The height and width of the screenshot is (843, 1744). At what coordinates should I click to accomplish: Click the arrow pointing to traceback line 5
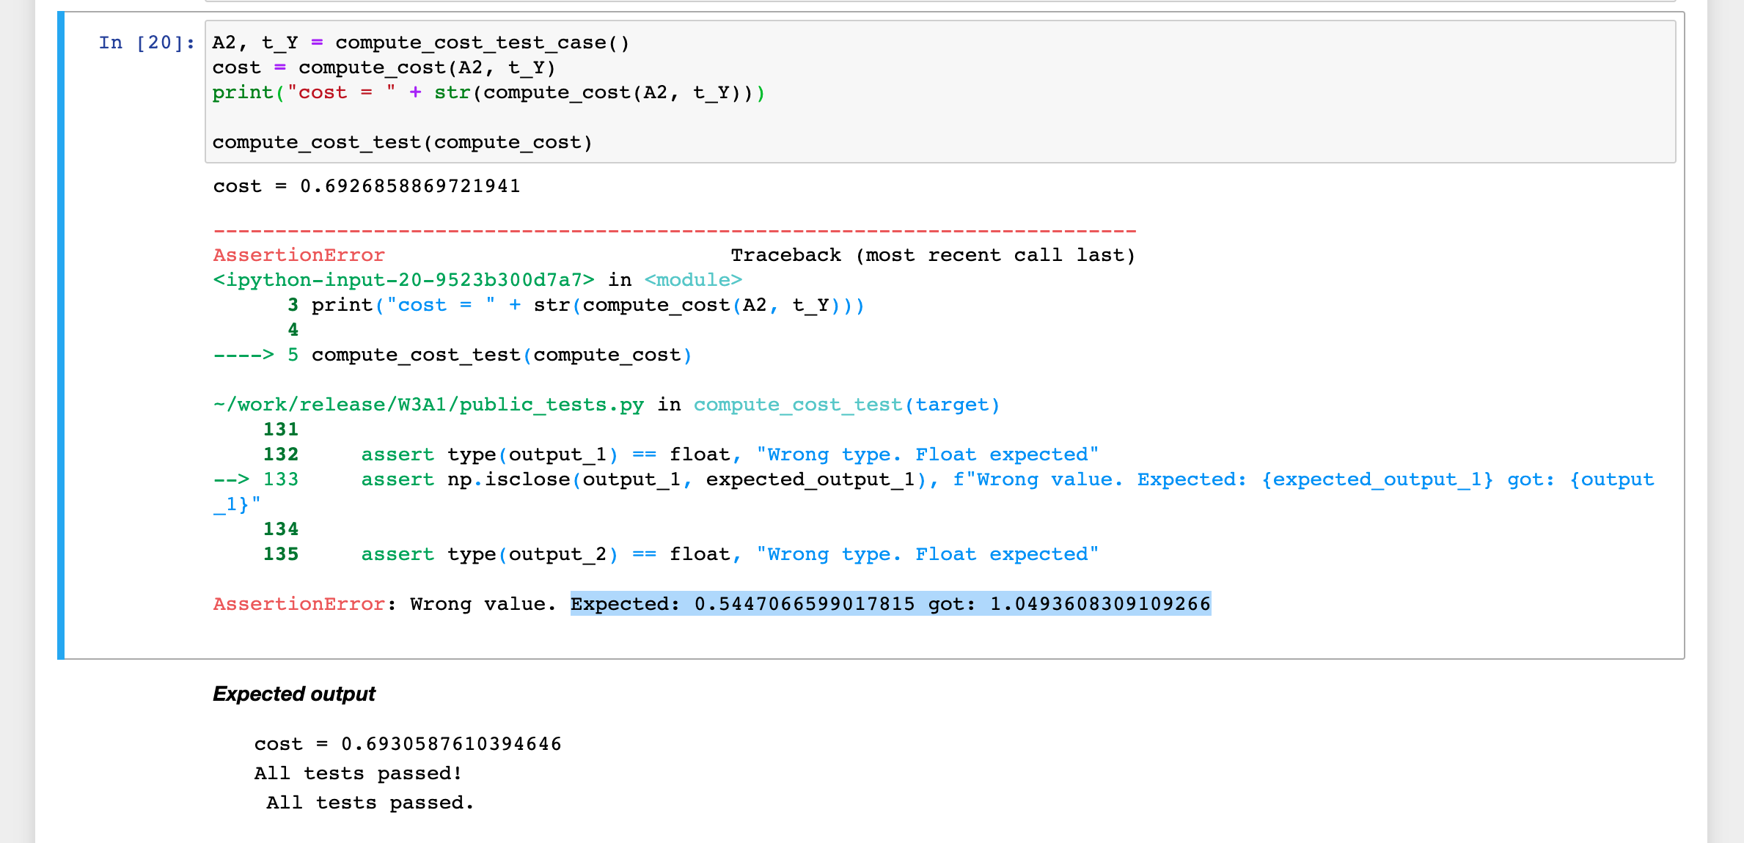tap(243, 355)
